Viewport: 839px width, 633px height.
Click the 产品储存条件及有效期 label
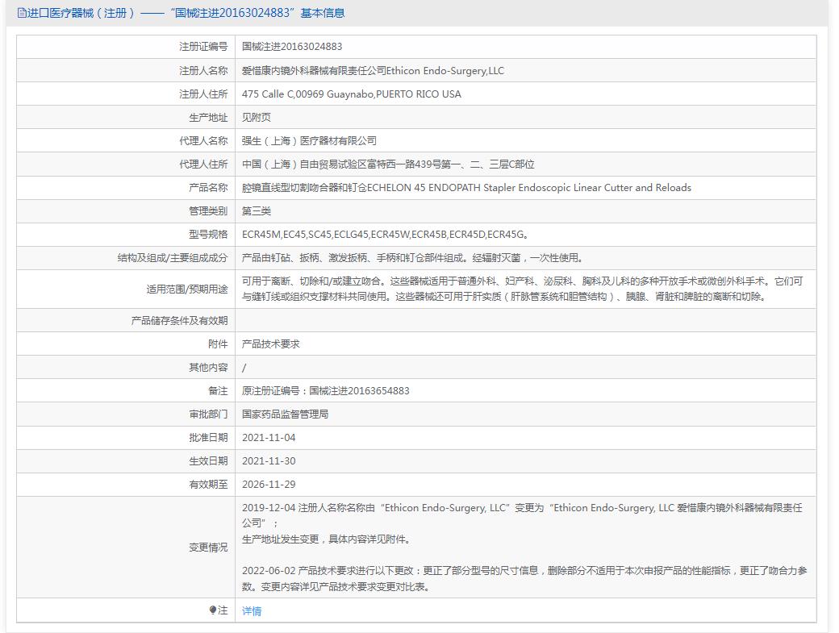click(179, 320)
